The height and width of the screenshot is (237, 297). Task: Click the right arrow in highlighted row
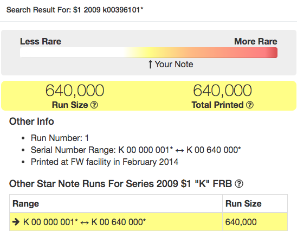coord(16,222)
